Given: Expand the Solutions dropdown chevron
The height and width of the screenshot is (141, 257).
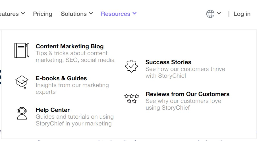Looking at the screenshot, I should pos(91,13).
